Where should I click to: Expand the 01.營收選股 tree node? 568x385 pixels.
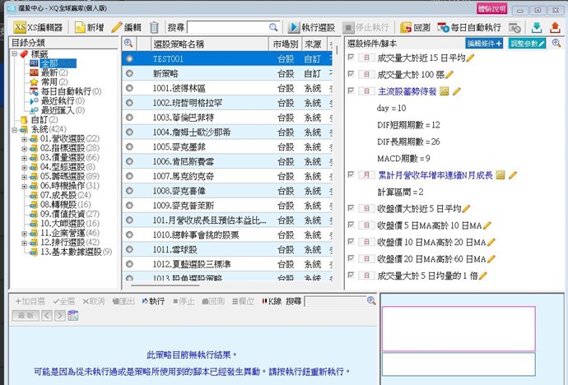(x=25, y=138)
